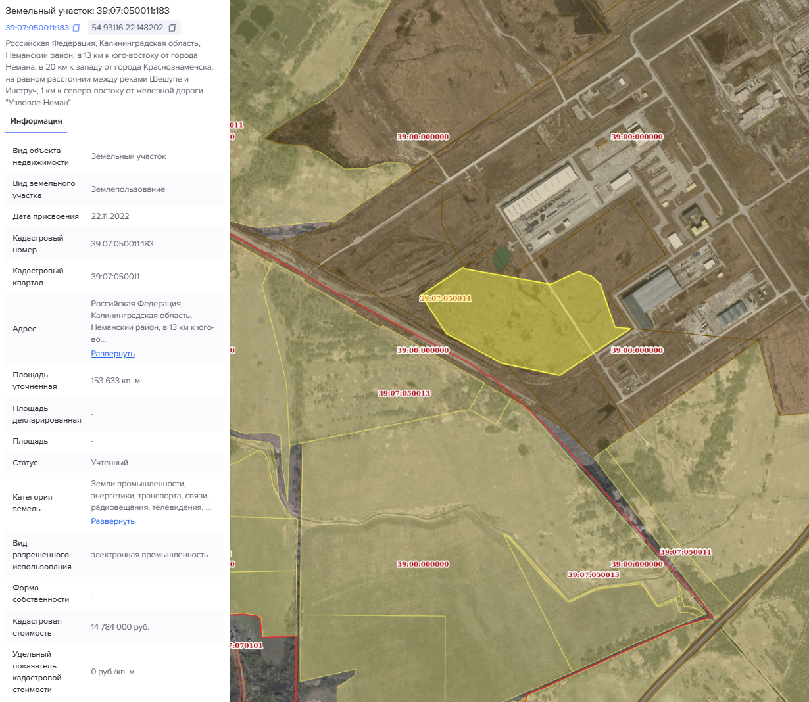Select the cadastral value 14 784 000 руб.
This screenshot has width=809, height=702.
click(x=120, y=627)
